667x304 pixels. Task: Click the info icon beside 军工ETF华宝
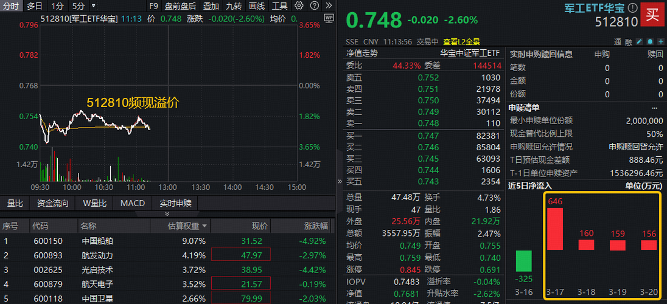[632, 9]
